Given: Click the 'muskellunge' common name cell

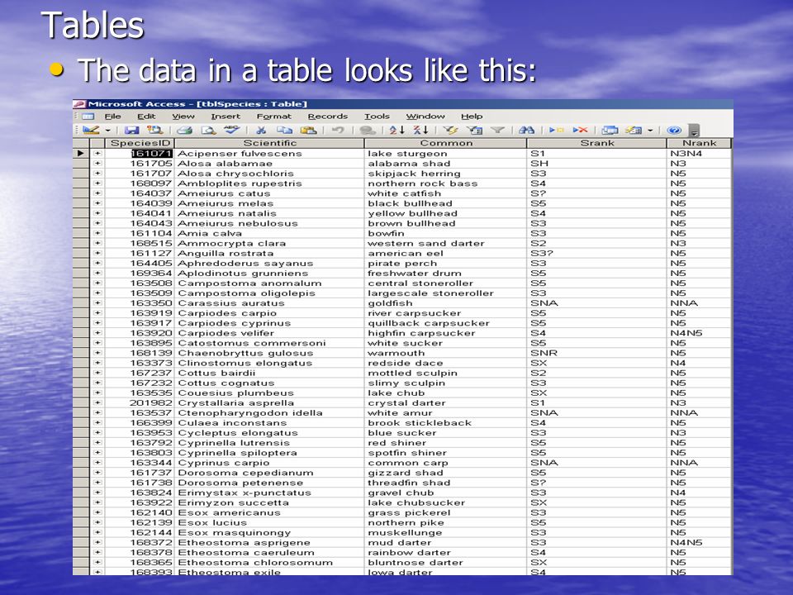Looking at the screenshot, I should pyautogui.click(x=445, y=532).
